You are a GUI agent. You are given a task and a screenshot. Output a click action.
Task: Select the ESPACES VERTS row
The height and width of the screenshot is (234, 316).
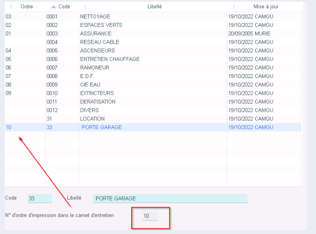pyautogui.click(x=101, y=25)
